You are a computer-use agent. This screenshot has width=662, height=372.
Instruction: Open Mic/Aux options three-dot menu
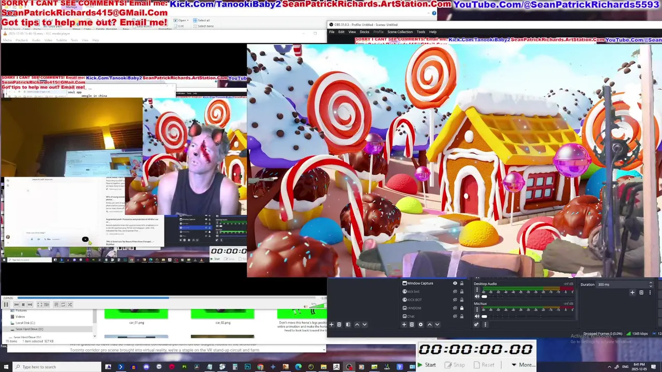coord(477,309)
